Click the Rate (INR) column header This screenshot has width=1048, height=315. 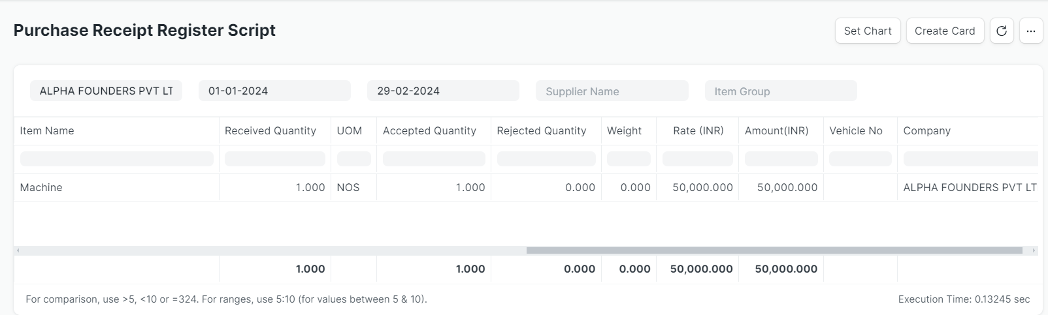click(698, 130)
